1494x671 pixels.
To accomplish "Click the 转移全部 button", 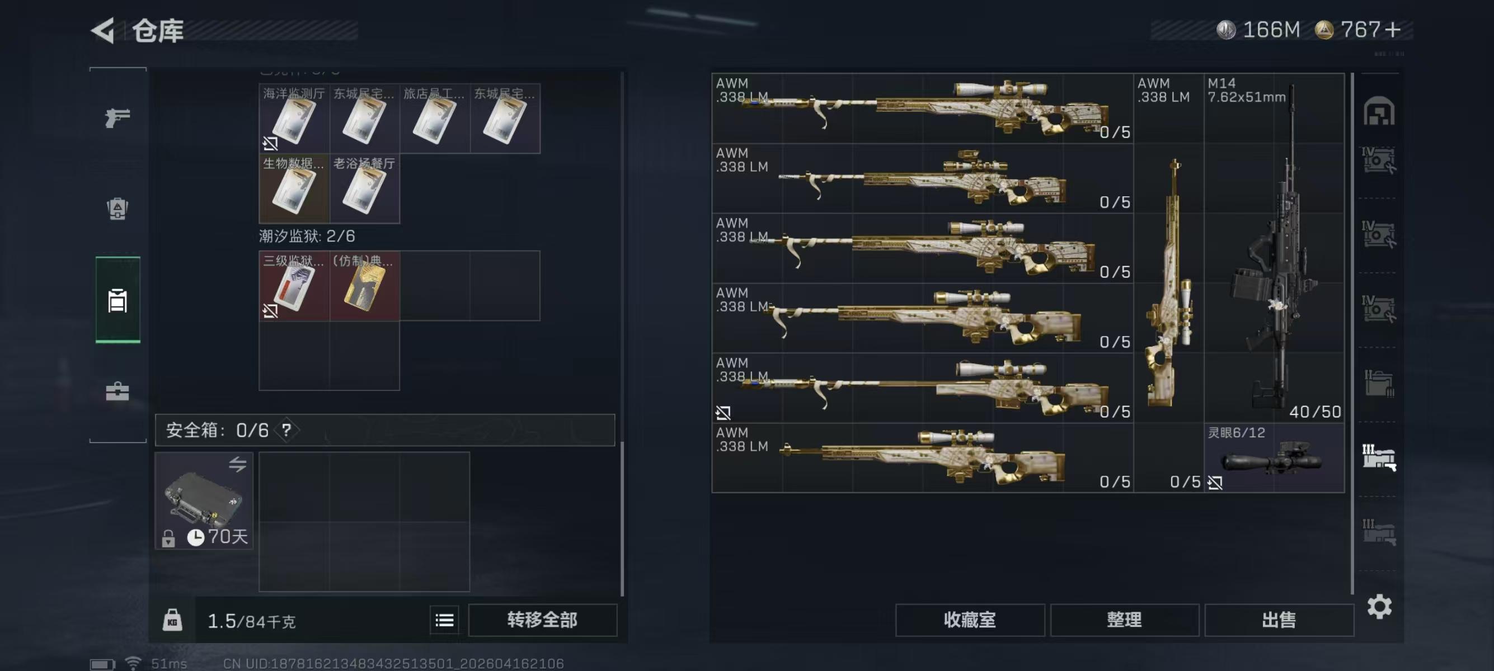I will point(542,620).
